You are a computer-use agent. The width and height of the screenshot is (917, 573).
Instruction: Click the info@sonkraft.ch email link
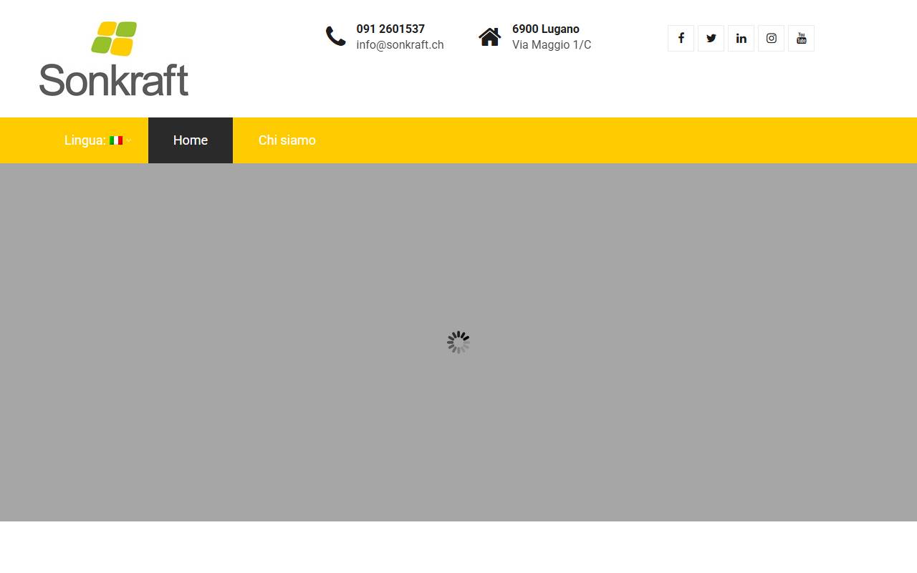(x=400, y=45)
